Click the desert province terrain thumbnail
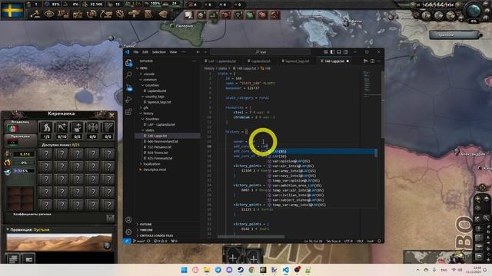The width and height of the screenshot is (492, 276). point(59,242)
